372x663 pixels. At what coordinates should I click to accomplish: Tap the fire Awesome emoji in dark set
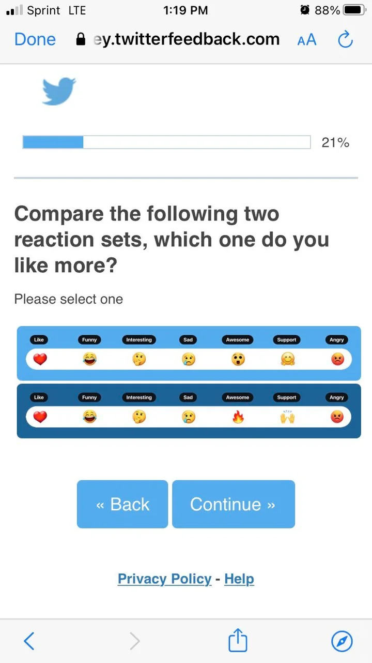pyautogui.click(x=237, y=416)
